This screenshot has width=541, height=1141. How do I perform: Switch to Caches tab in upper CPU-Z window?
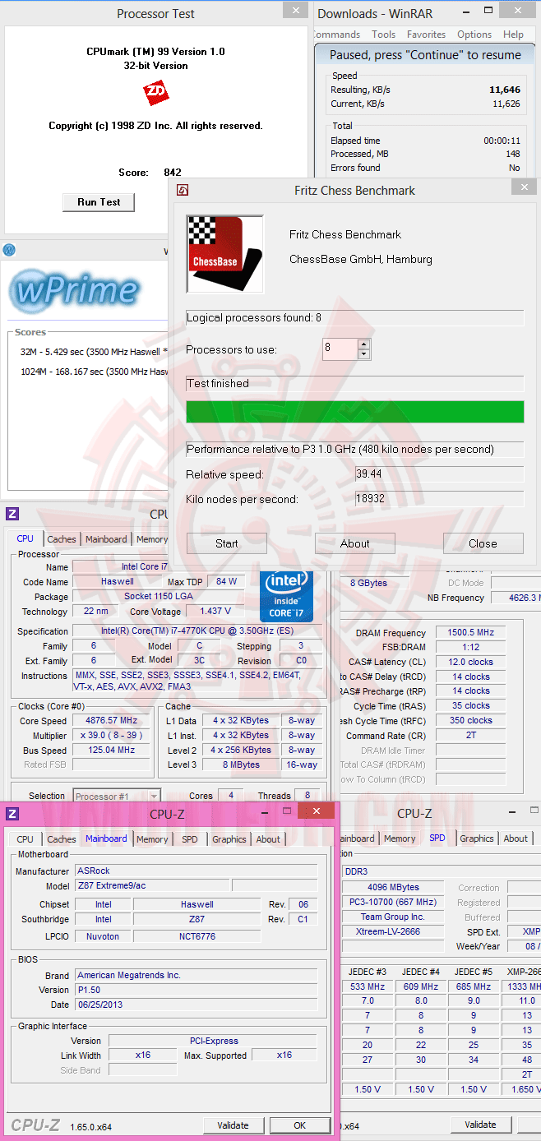(x=62, y=539)
